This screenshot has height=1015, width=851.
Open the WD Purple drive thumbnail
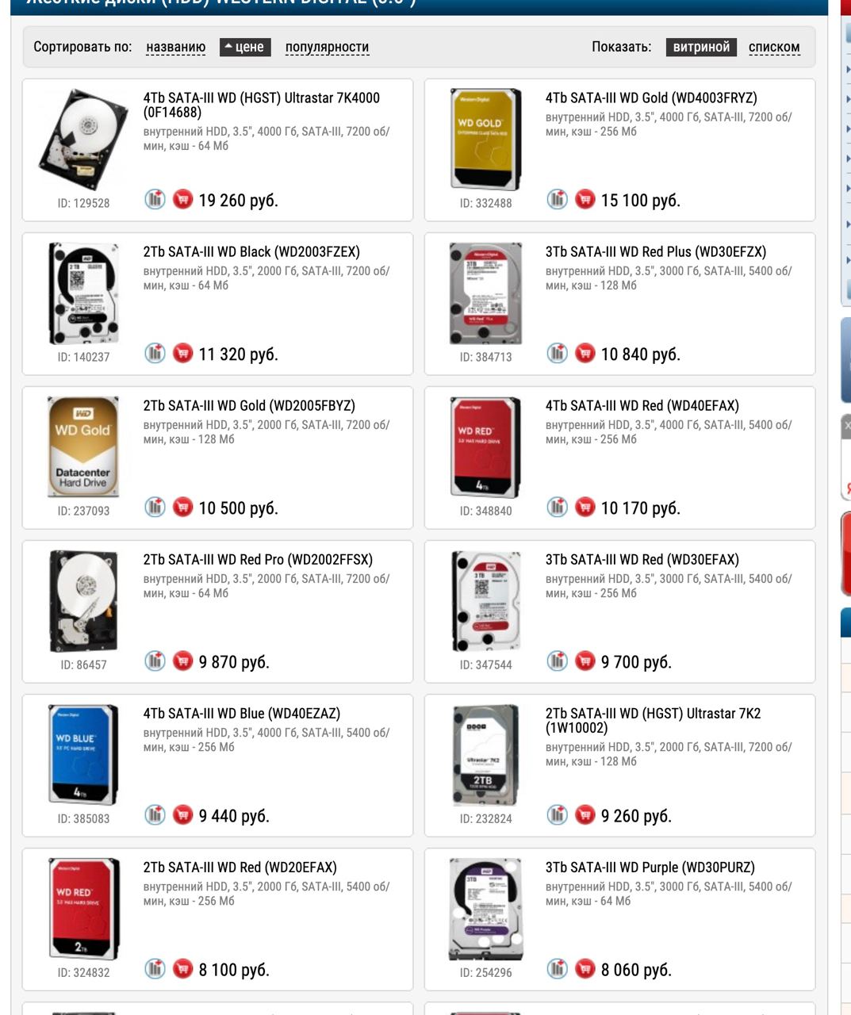tap(486, 909)
